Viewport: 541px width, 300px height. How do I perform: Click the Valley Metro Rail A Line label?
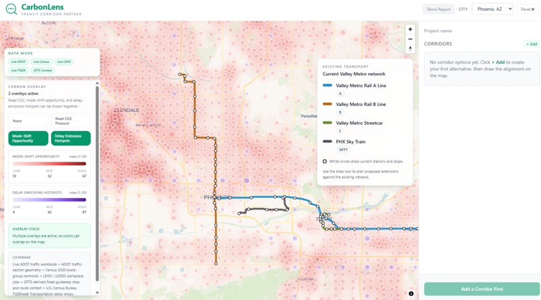pyautogui.click(x=361, y=85)
